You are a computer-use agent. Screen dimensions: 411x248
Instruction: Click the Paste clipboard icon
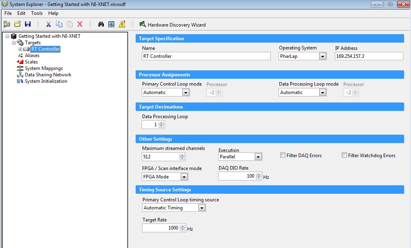(70, 25)
